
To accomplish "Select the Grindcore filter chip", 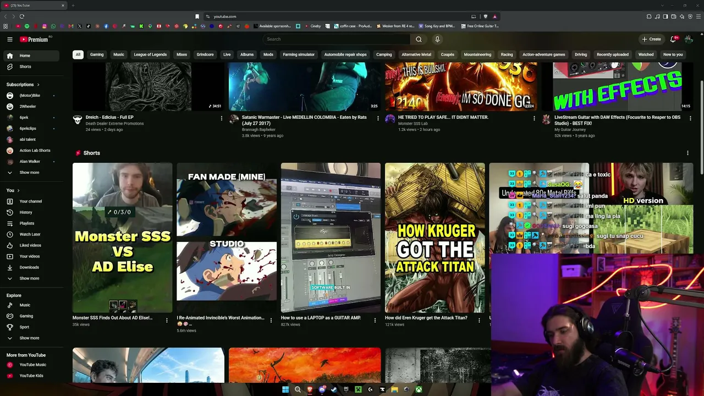I will tap(205, 54).
